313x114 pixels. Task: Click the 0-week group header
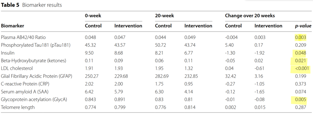coord(93,16)
